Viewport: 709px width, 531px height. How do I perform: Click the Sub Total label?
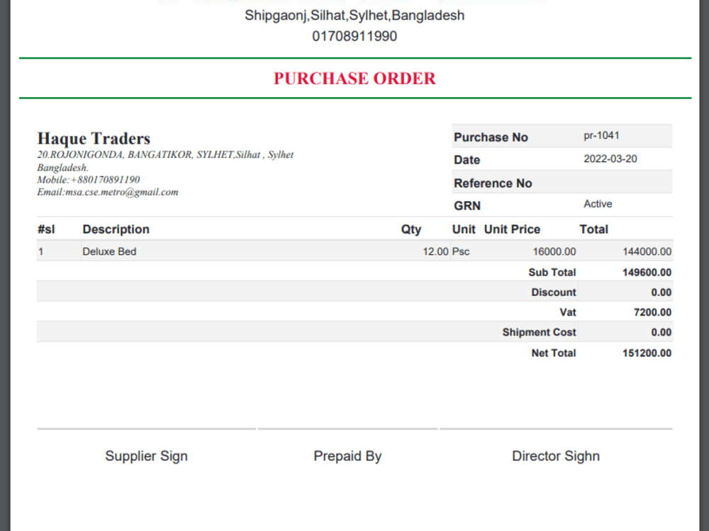pos(552,273)
